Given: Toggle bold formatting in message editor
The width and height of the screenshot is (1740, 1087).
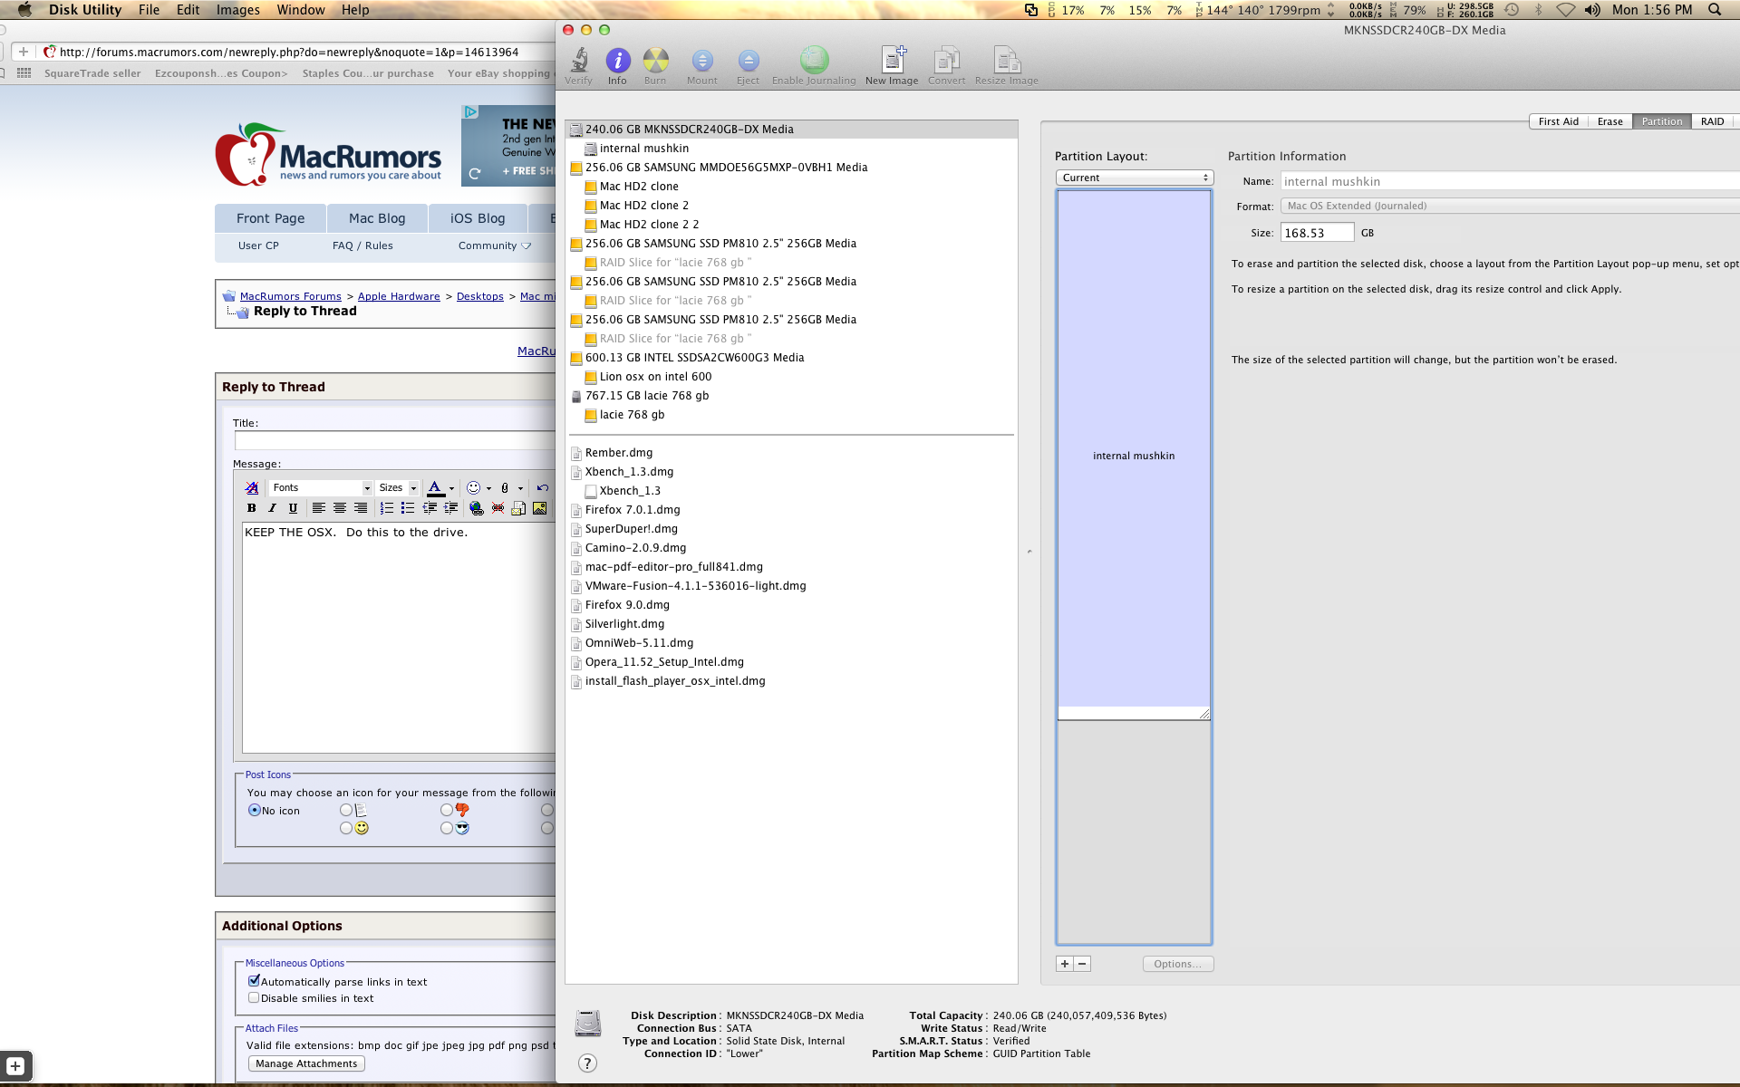Looking at the screenshot, I should (x=252, y=508).
